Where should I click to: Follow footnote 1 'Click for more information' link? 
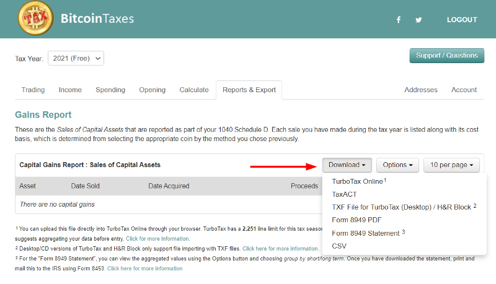click(158, 239)
